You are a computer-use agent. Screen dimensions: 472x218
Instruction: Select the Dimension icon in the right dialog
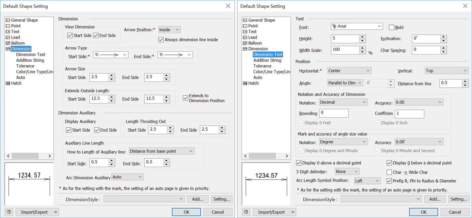(245, 49)
